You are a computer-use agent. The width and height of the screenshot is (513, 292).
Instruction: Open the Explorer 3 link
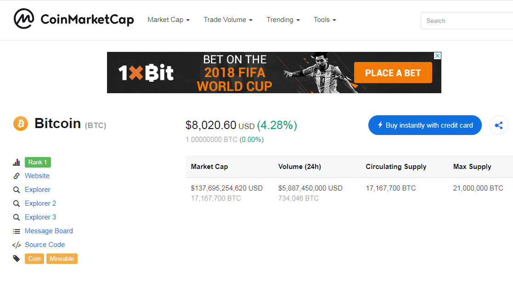(x=40, y=217)
